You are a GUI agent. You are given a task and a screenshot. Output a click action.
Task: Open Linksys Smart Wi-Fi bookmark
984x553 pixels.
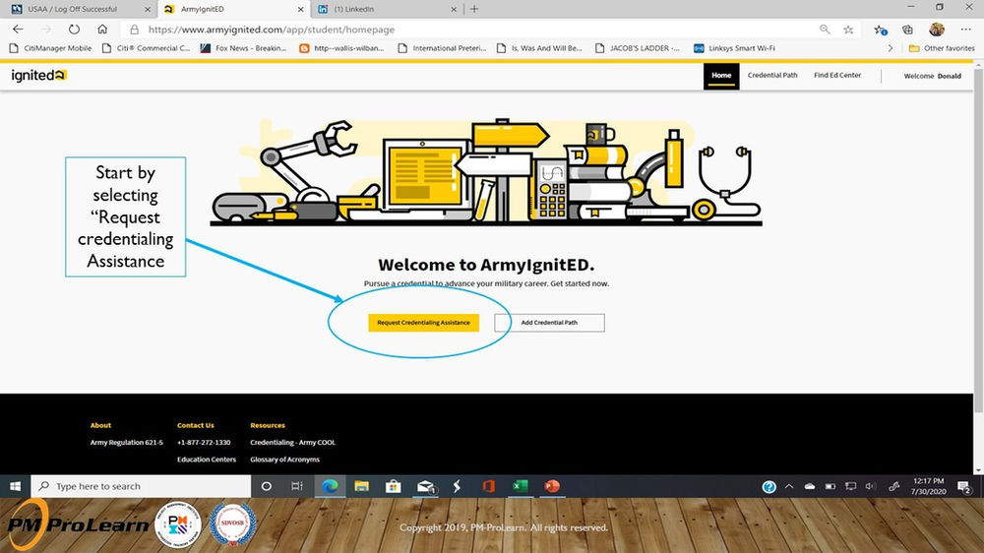tap(734, 48)
